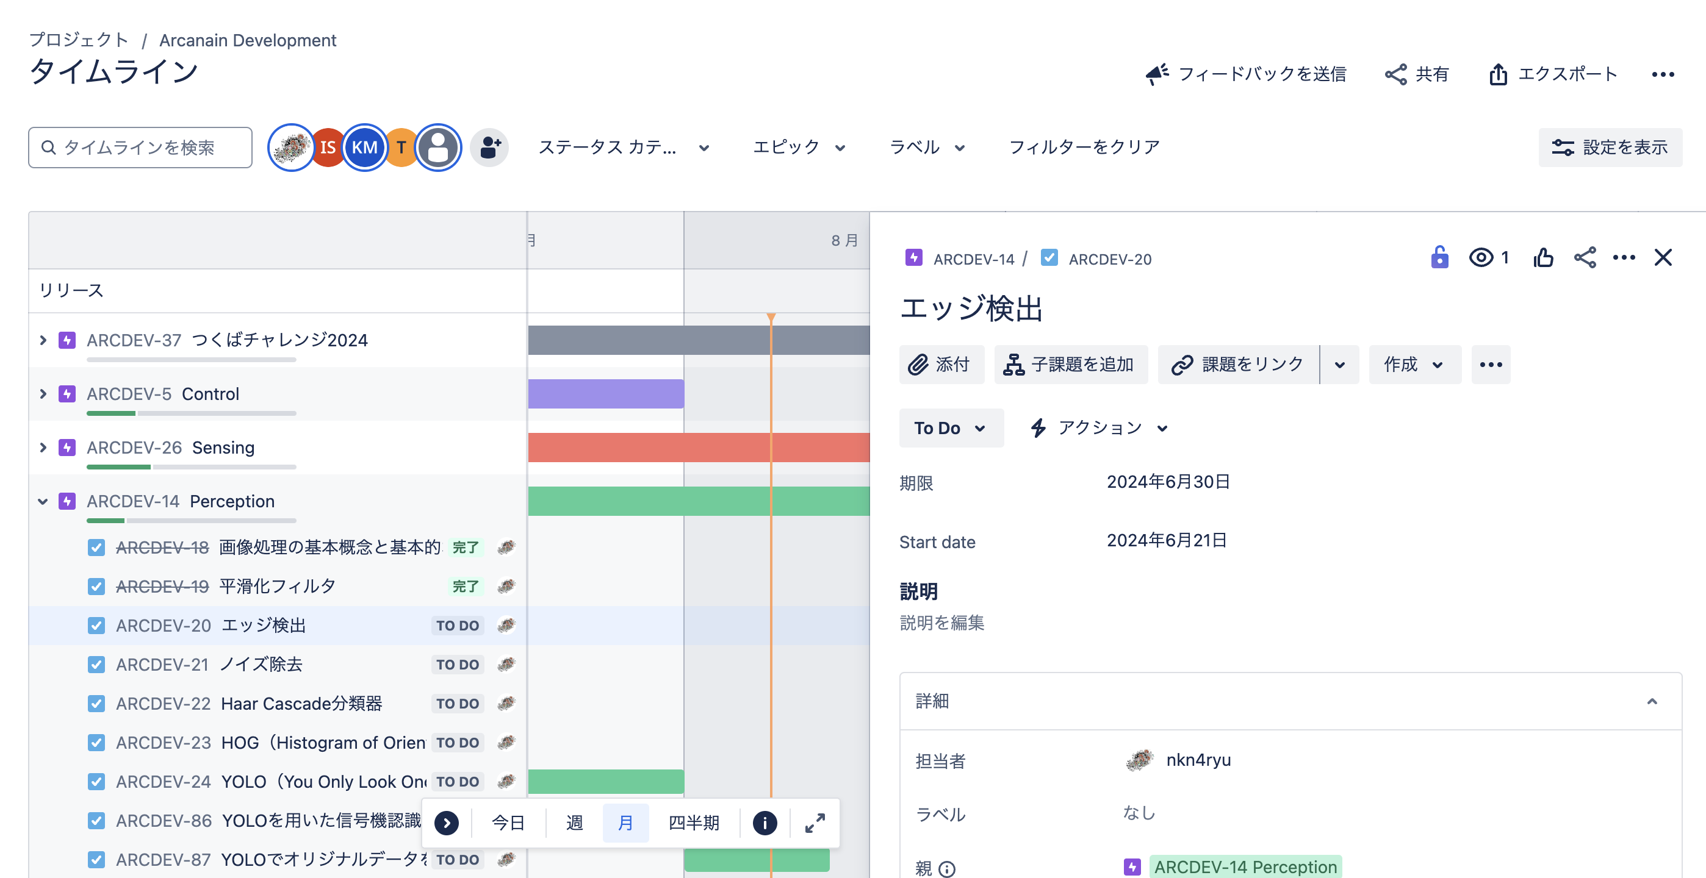Click the info icon in timeline controls
Screen dimensions: 1706x878
point(765,823)
